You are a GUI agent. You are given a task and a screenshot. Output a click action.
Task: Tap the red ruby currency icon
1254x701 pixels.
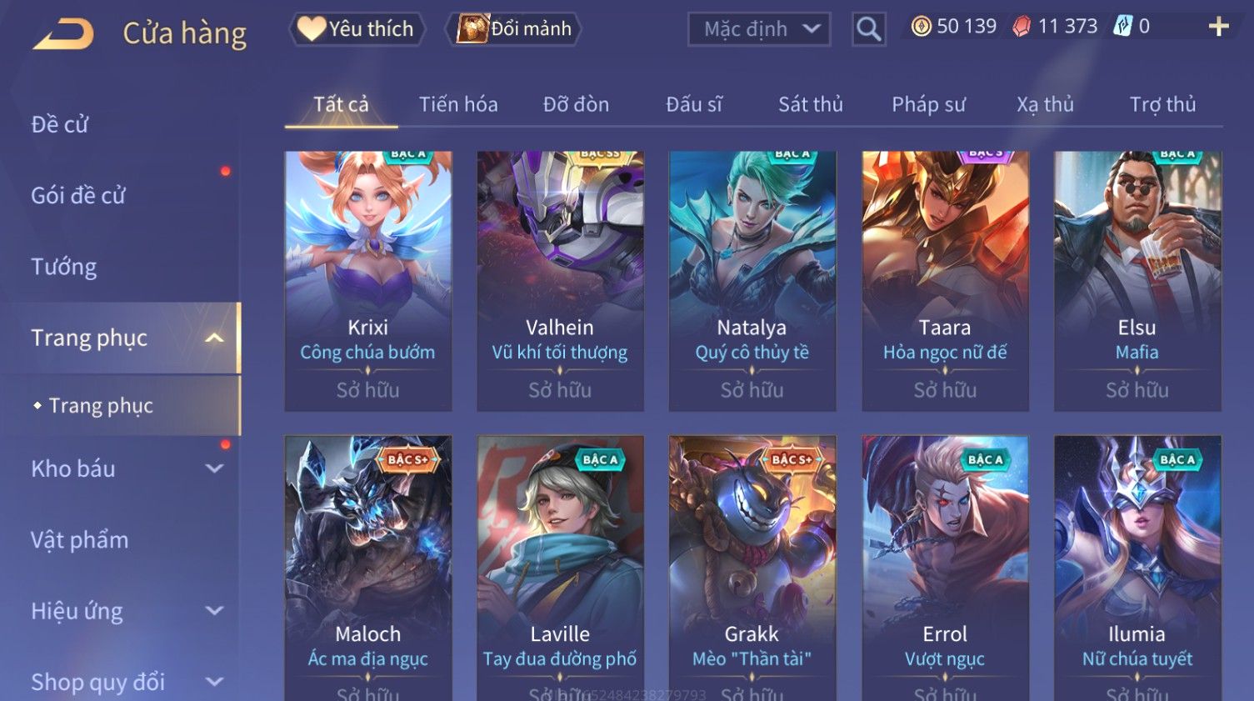point(1022,27)
